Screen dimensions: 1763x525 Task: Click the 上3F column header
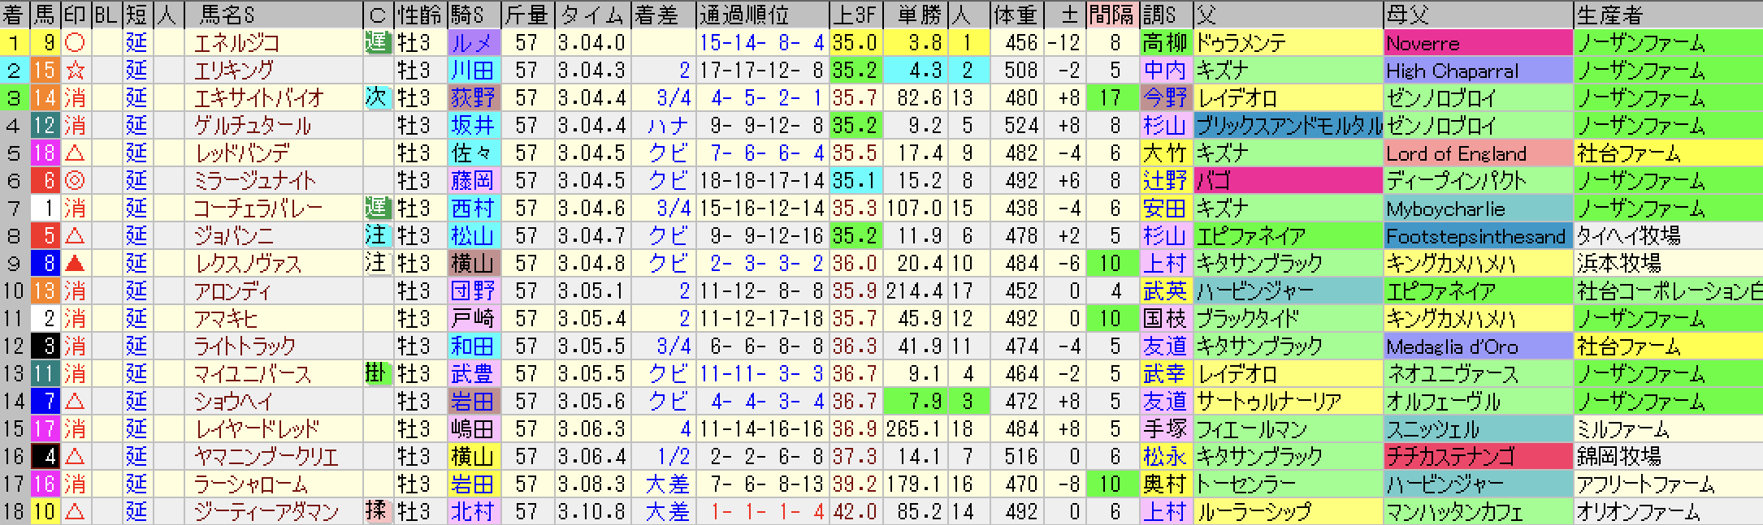(854, 15)
